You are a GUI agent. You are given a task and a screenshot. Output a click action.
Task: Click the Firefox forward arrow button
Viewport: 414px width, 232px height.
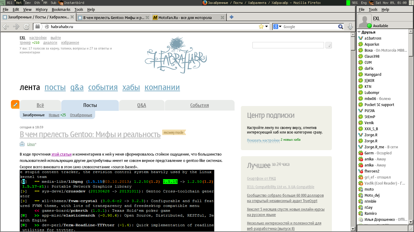coord(16,27)
